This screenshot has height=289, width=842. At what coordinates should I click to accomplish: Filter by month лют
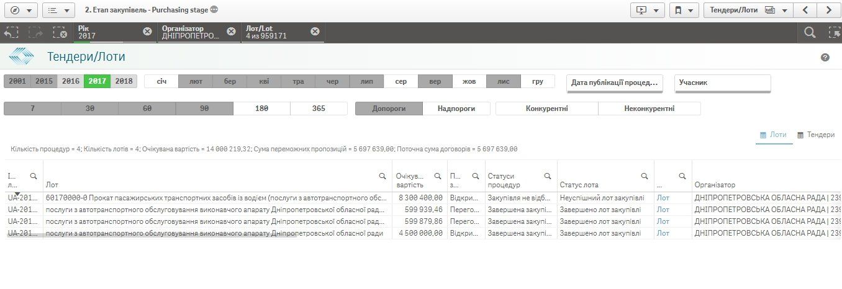point(196,81)
